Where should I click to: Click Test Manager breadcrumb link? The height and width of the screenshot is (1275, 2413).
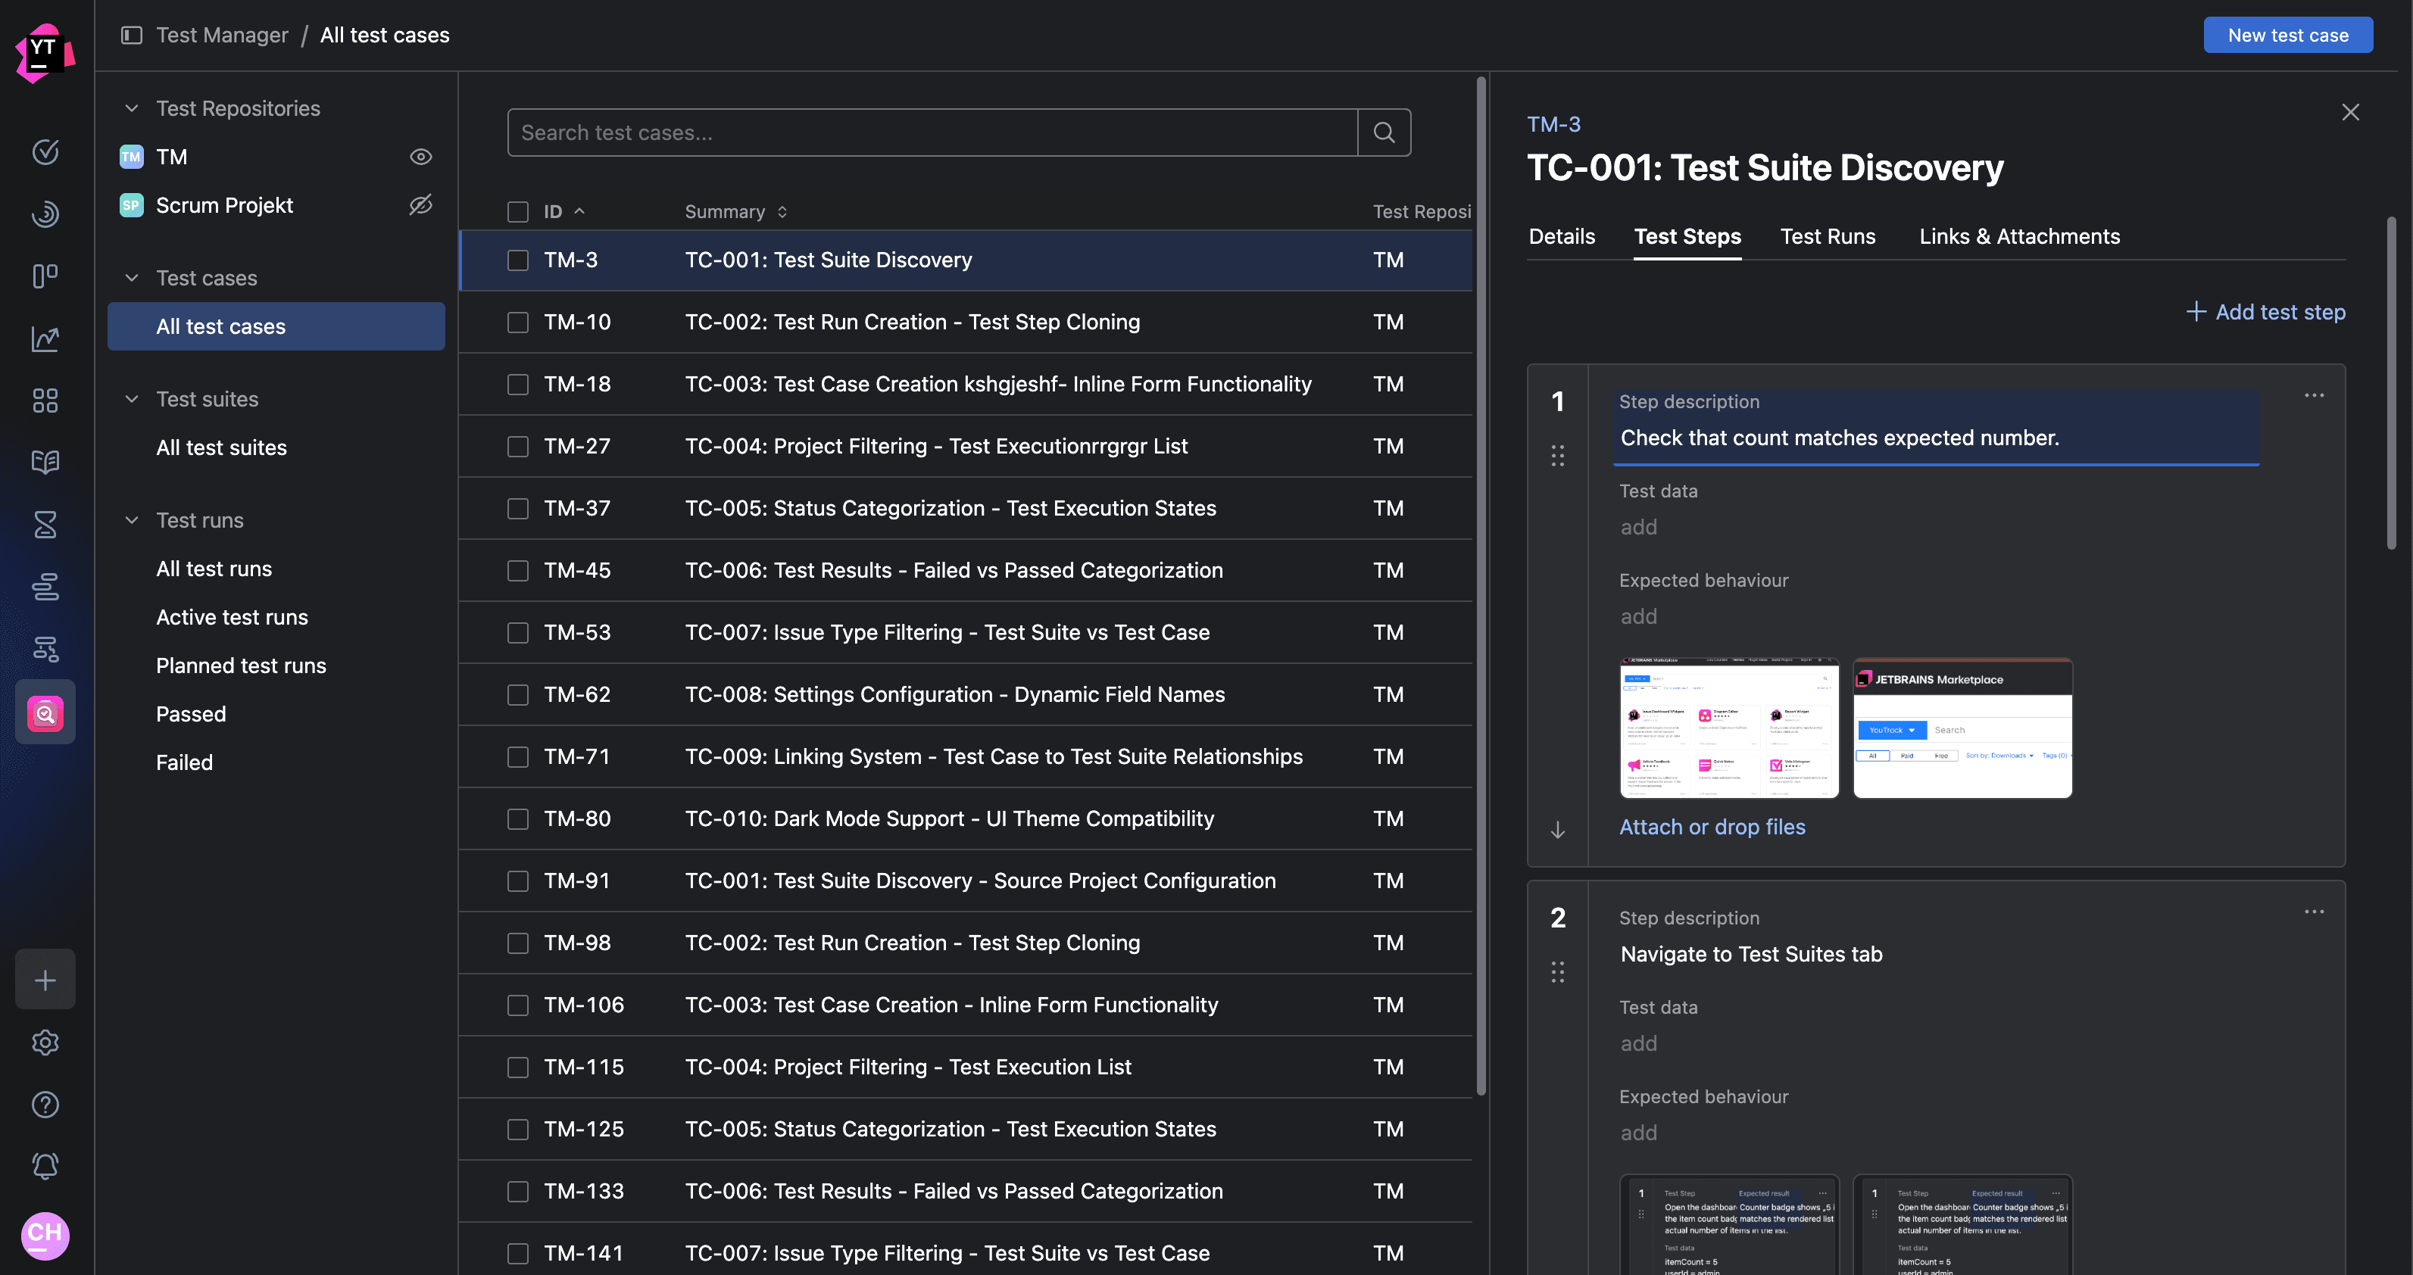tap(222, 36)
